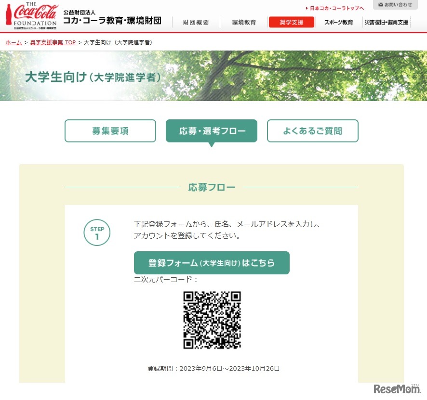Open the 環境教育 menu item
Image resolution: width=427 pixels, height=400 pixels.
coord(244,22)
